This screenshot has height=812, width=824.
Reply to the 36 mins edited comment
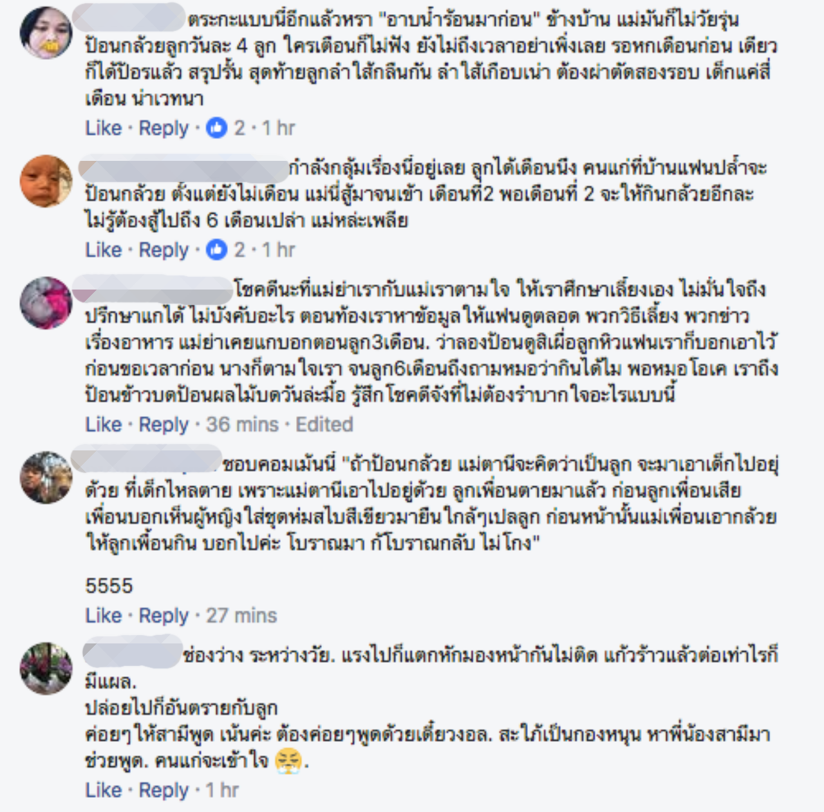164,425
